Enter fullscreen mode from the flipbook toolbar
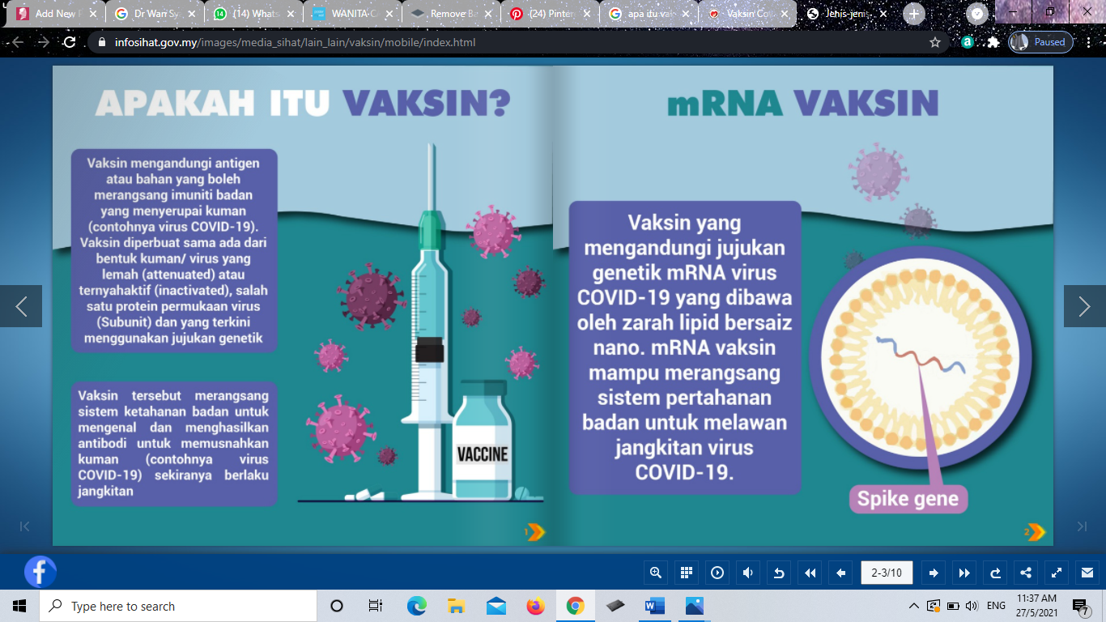Screen dimensions: 1106x622 click(x=1056, y=573)
